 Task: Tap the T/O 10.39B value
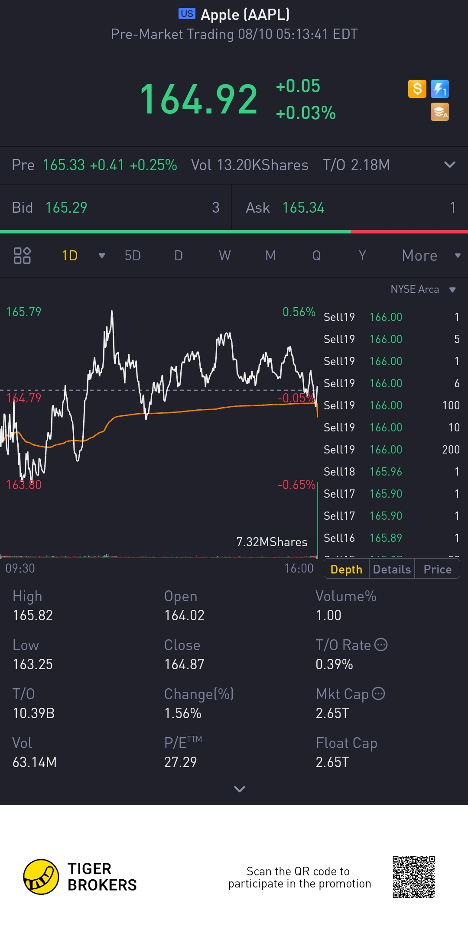coord(34,713)
